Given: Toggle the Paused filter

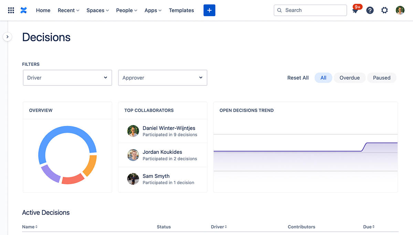Looking at the screenshot, I should 382,78.
